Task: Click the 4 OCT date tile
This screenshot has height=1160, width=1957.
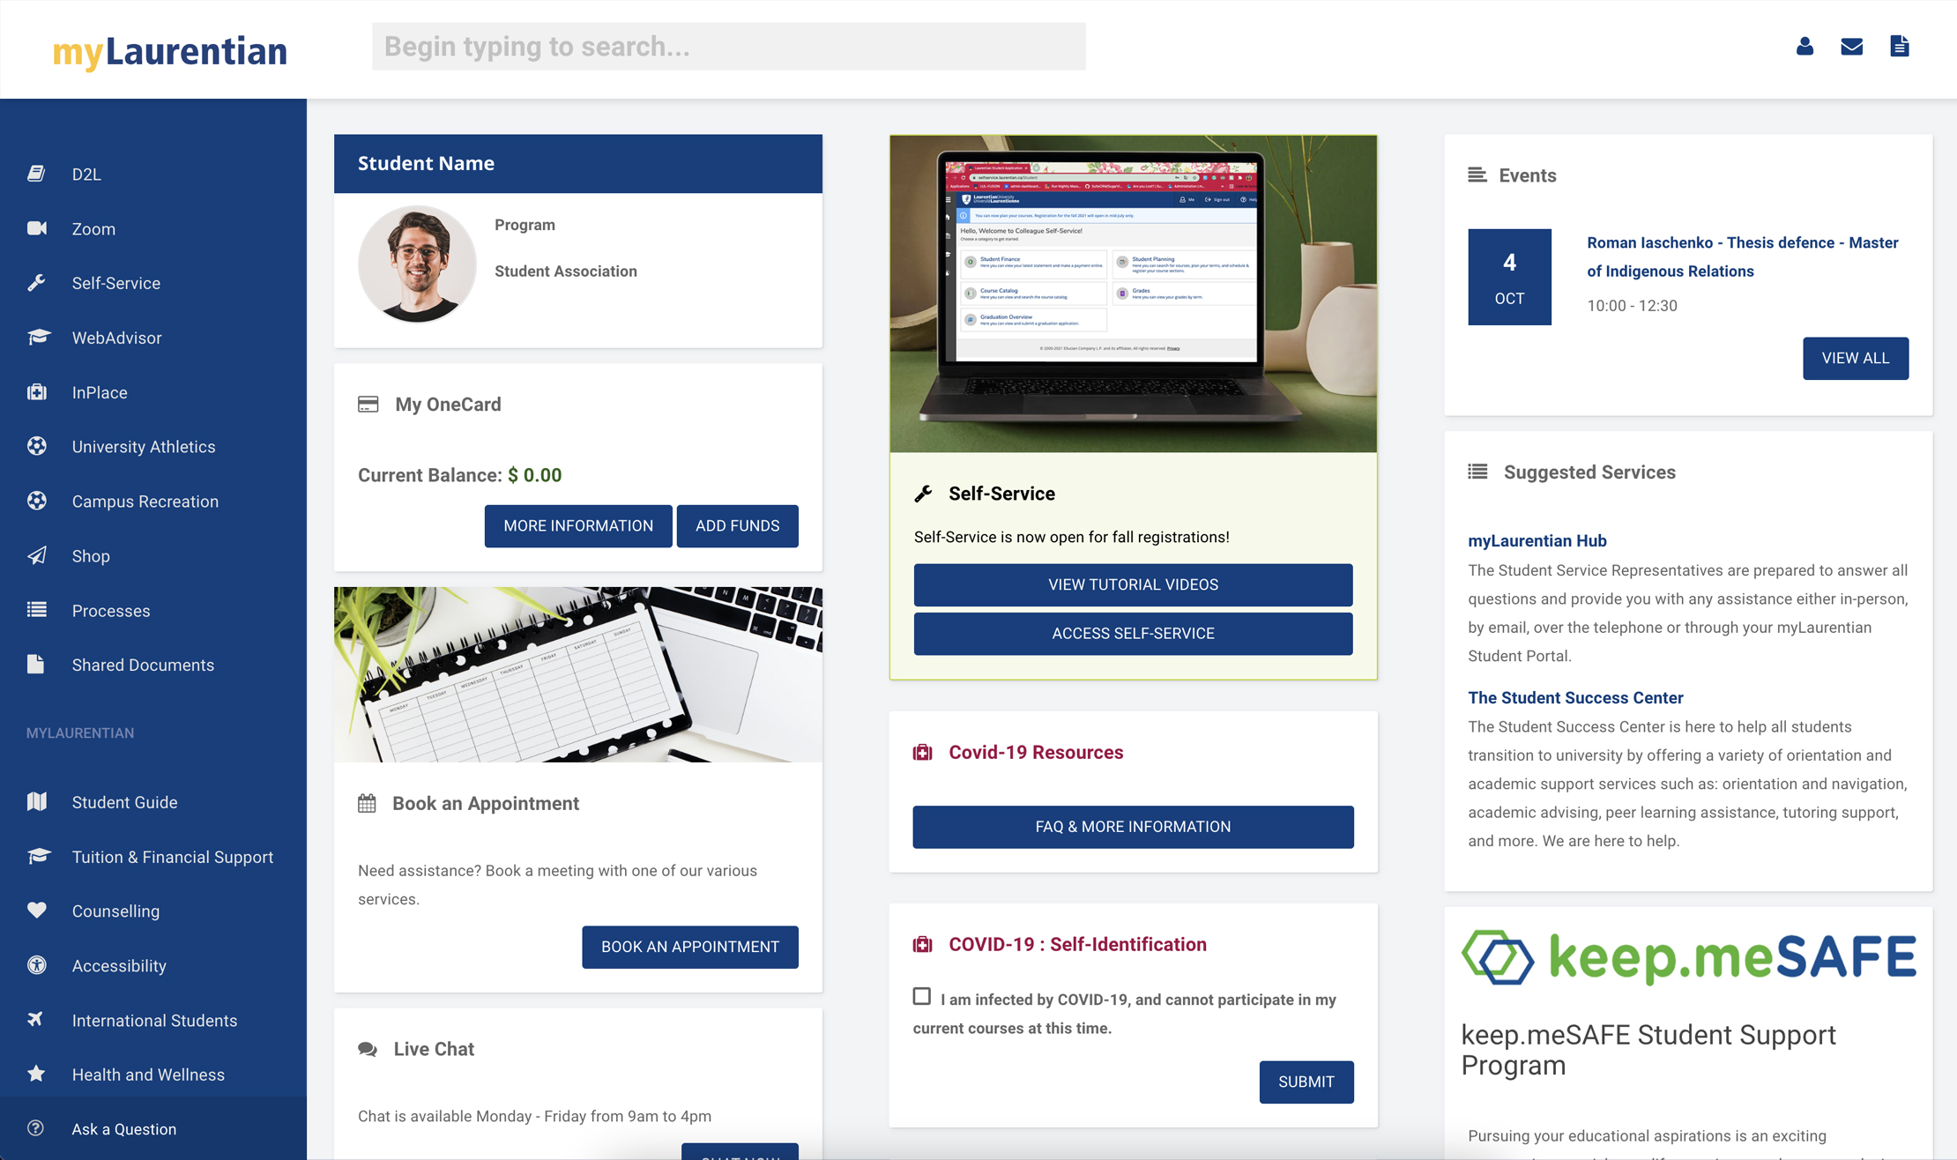Action: (x=1509, y=277)
